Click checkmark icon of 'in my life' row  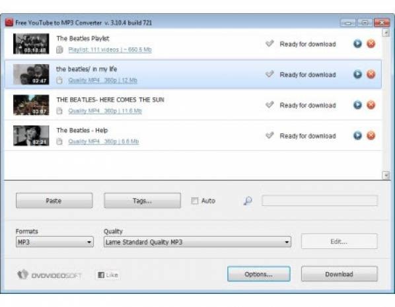click(269, 74)
